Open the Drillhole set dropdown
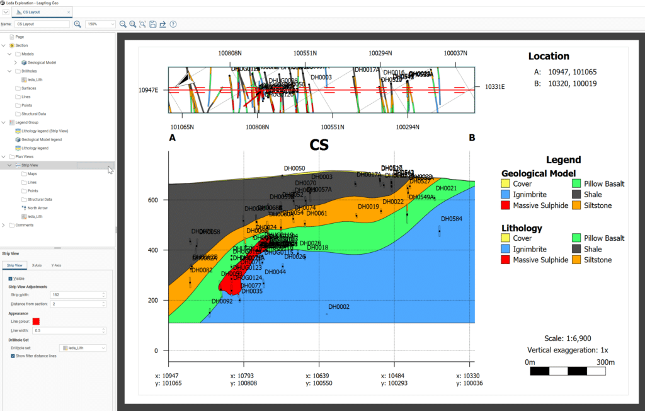Viewport: 645px width, 411px height. (82, 347)
